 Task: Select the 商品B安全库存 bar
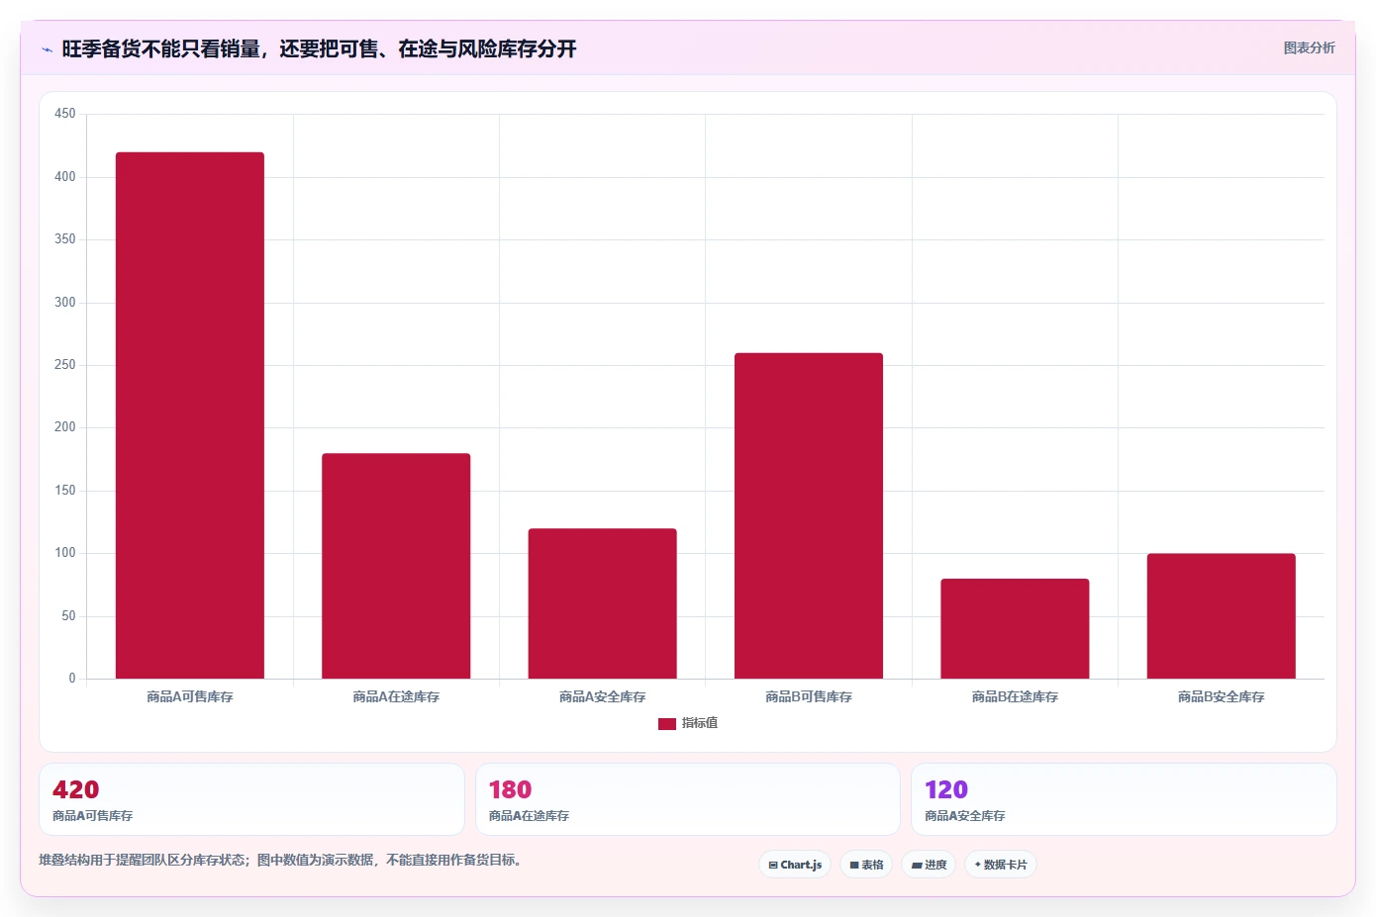pos(1221,616)
